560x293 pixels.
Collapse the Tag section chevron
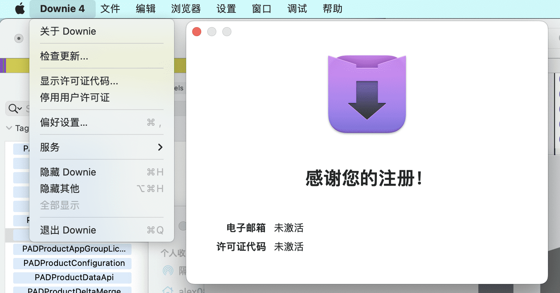click(9, 128)
